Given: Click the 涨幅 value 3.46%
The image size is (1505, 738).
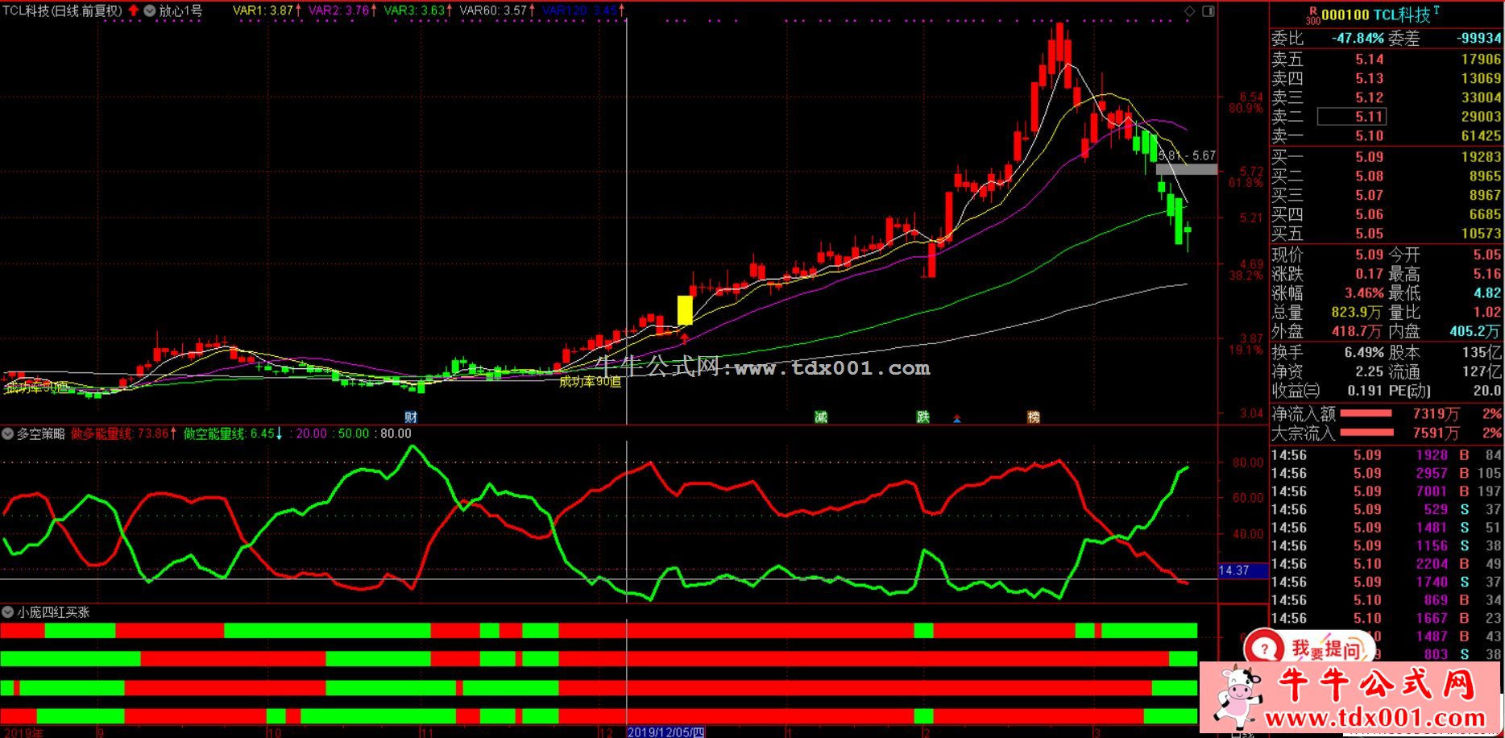Looking at the screenshot, I should click(x=1364, y=293).
